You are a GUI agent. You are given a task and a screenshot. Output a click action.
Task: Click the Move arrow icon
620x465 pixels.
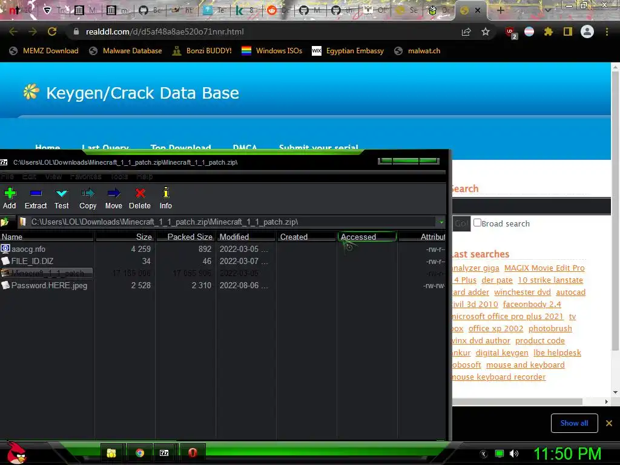(113, 199)
